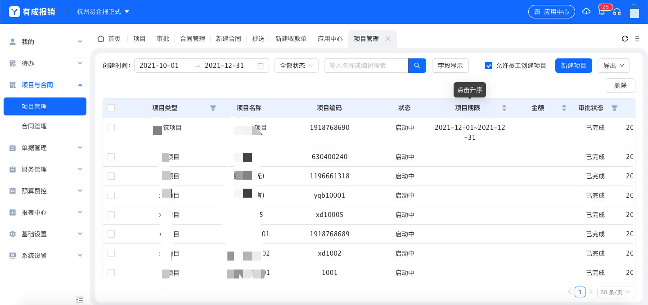648x305 pixels.
Task: Switch to 首页 tab
Action: [109, 39]
